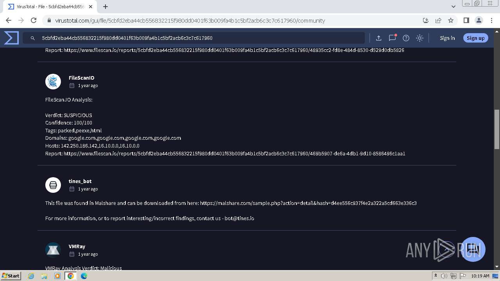The height and width of the screenshot is (281, 500).
Task: Click the FileScanIO avatar
Action: coord(53,82)
